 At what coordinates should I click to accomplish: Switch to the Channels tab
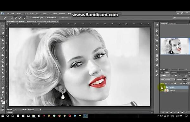point(174,73)
